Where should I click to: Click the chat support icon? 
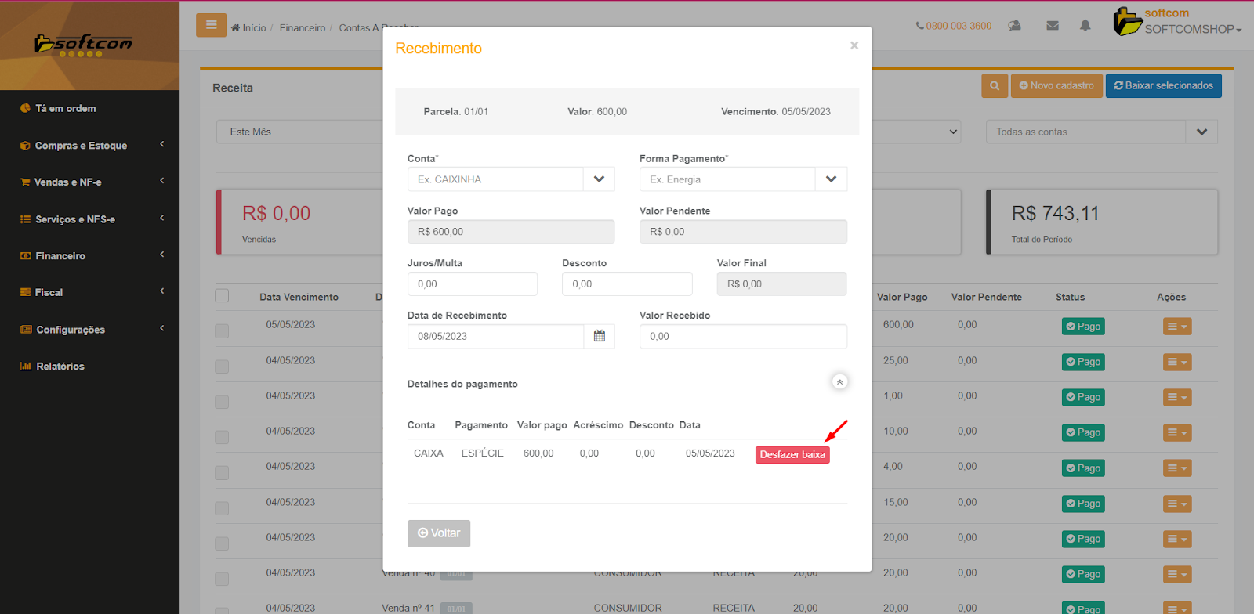pyautogui.click(x=1014, y=26)
